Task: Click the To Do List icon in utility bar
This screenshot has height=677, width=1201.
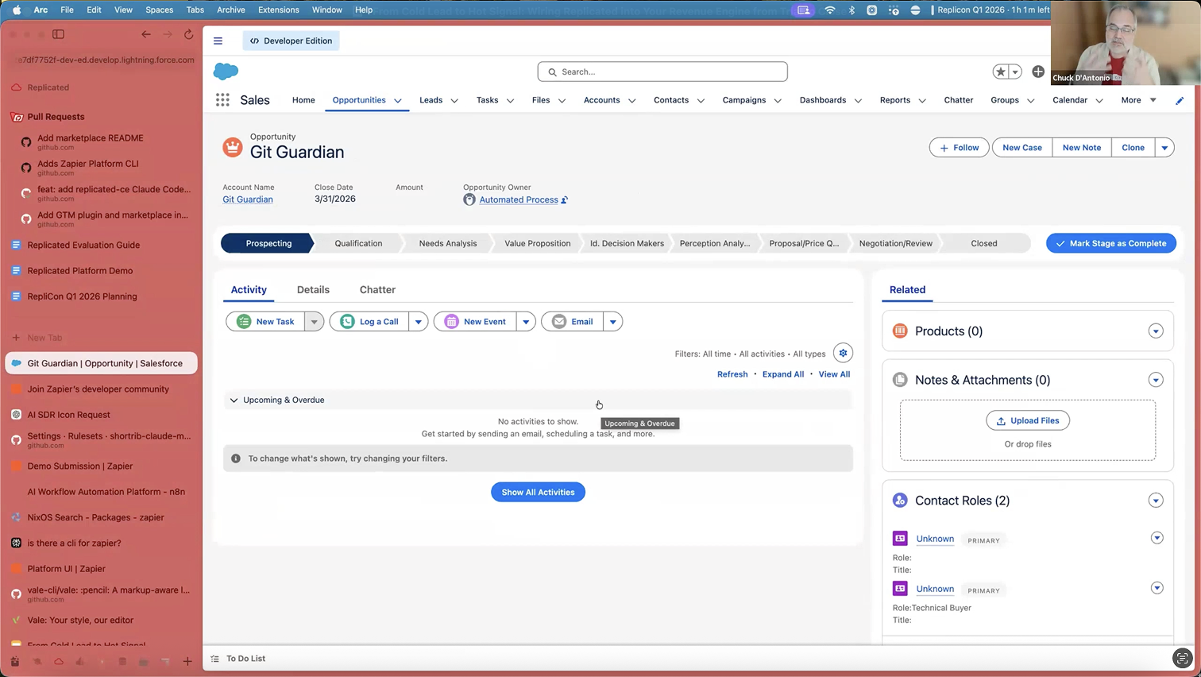Action: coord(215,659)
